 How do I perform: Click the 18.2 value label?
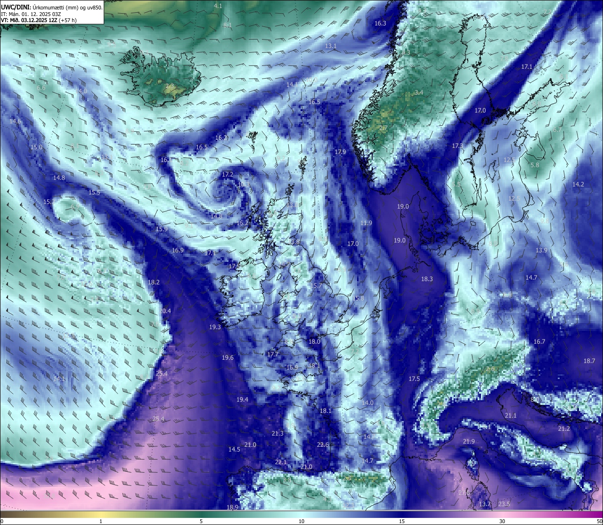(154, 282)
